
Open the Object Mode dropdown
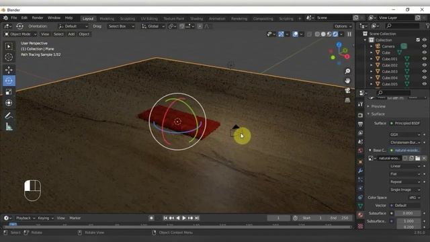click(x=21, y=34)
